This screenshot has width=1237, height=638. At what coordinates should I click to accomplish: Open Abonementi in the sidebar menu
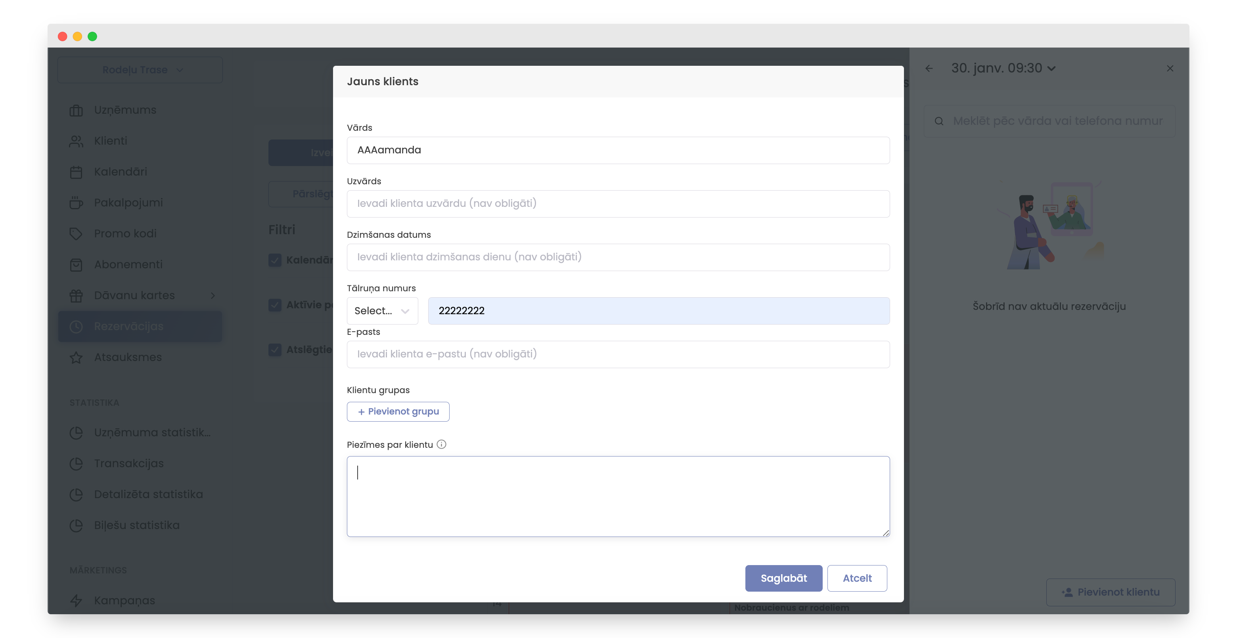point(128,265)
